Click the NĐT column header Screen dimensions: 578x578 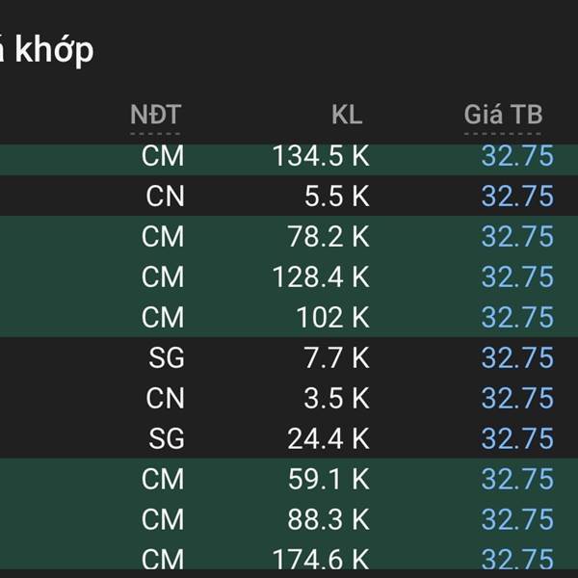155,116
